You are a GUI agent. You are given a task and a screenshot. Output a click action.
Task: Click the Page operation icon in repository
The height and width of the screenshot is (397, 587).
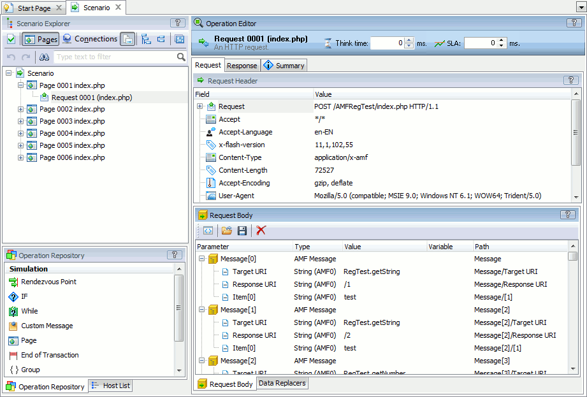click(x=13, y=340)
